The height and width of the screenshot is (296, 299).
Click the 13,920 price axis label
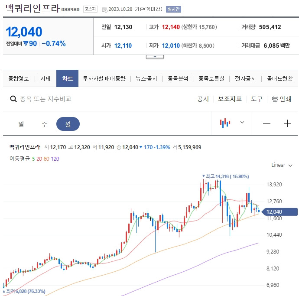(x=274, y=185)
